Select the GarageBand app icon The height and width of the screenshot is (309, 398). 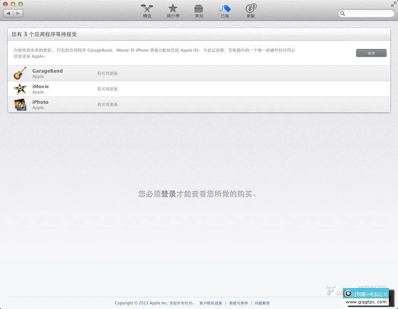[20, 73]
